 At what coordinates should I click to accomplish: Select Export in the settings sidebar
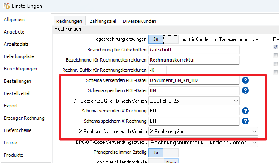[x=11, y=106]
